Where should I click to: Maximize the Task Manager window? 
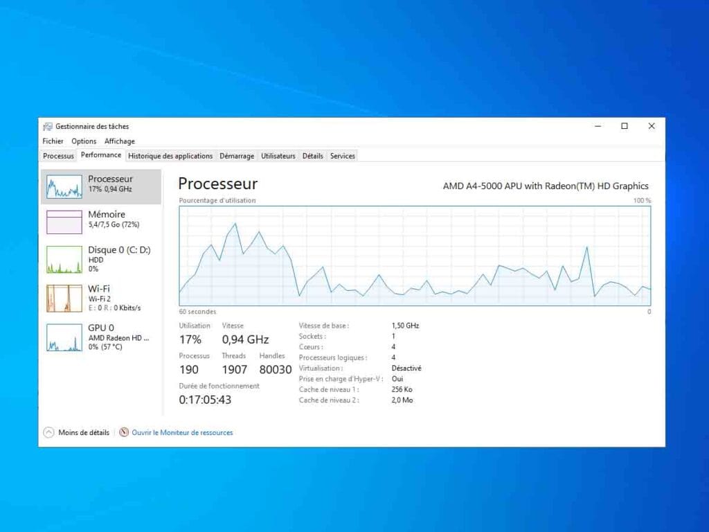pos(625,126)
